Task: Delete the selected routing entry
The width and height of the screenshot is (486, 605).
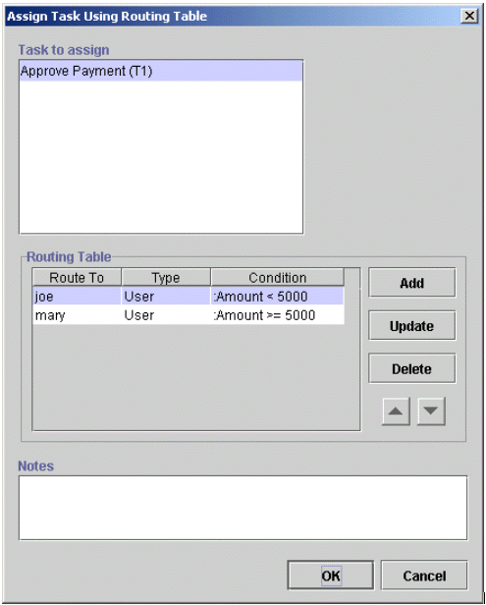Action: click(x=412, y=368)
